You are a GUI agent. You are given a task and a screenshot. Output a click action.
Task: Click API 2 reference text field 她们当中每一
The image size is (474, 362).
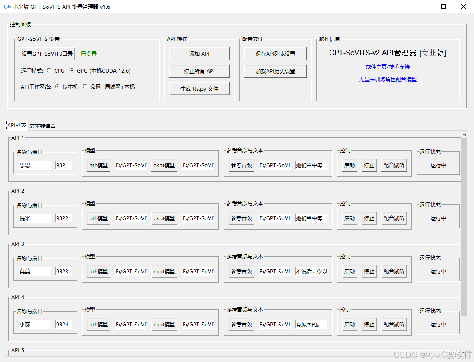click(x=311, y=218)
